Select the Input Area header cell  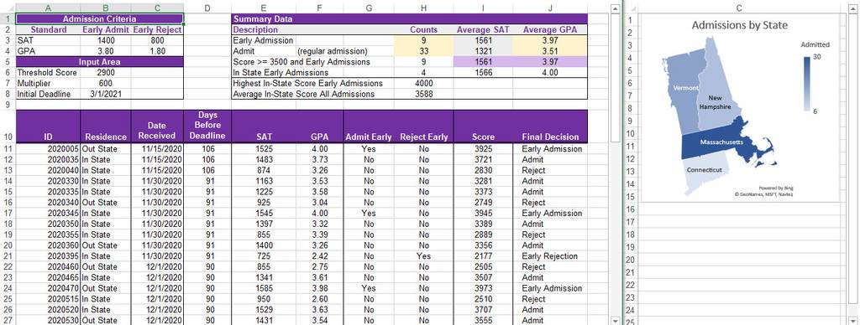(100, 62)
